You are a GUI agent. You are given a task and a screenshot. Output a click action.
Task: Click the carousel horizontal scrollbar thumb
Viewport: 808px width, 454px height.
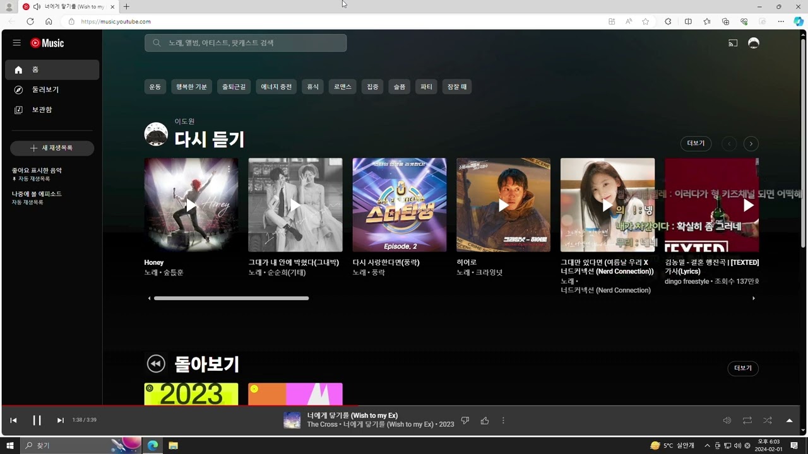point(231,298)
